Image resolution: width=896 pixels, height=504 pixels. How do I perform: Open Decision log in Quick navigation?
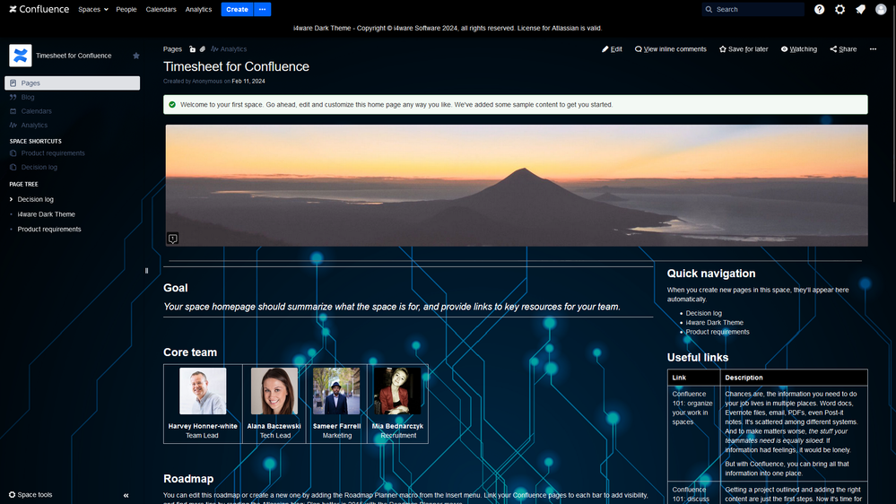point(703,313)
